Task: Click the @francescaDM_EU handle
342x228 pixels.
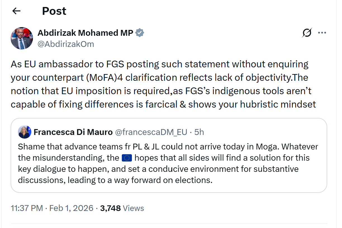Action: coord(151,132)
